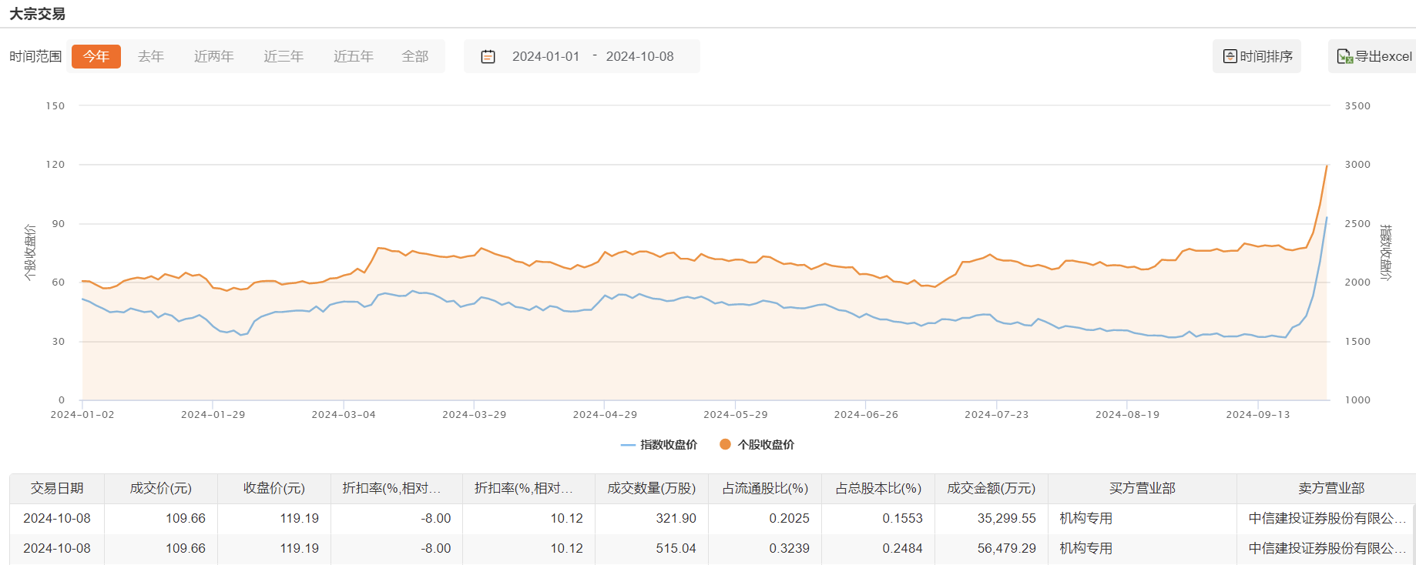Click the calendar icon in date range
Viewport: 1416px width, 565px height.
tap(488, 57)
